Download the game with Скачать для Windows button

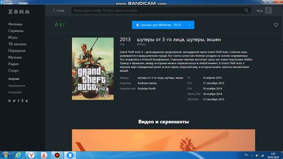coord(158,25)
